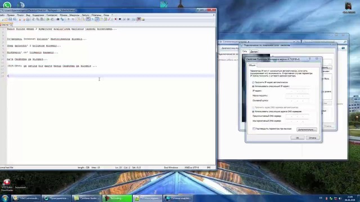Open the Синтаксис menu
The width and height of the screenshot is (360, 202).
[x=52, y=15]
